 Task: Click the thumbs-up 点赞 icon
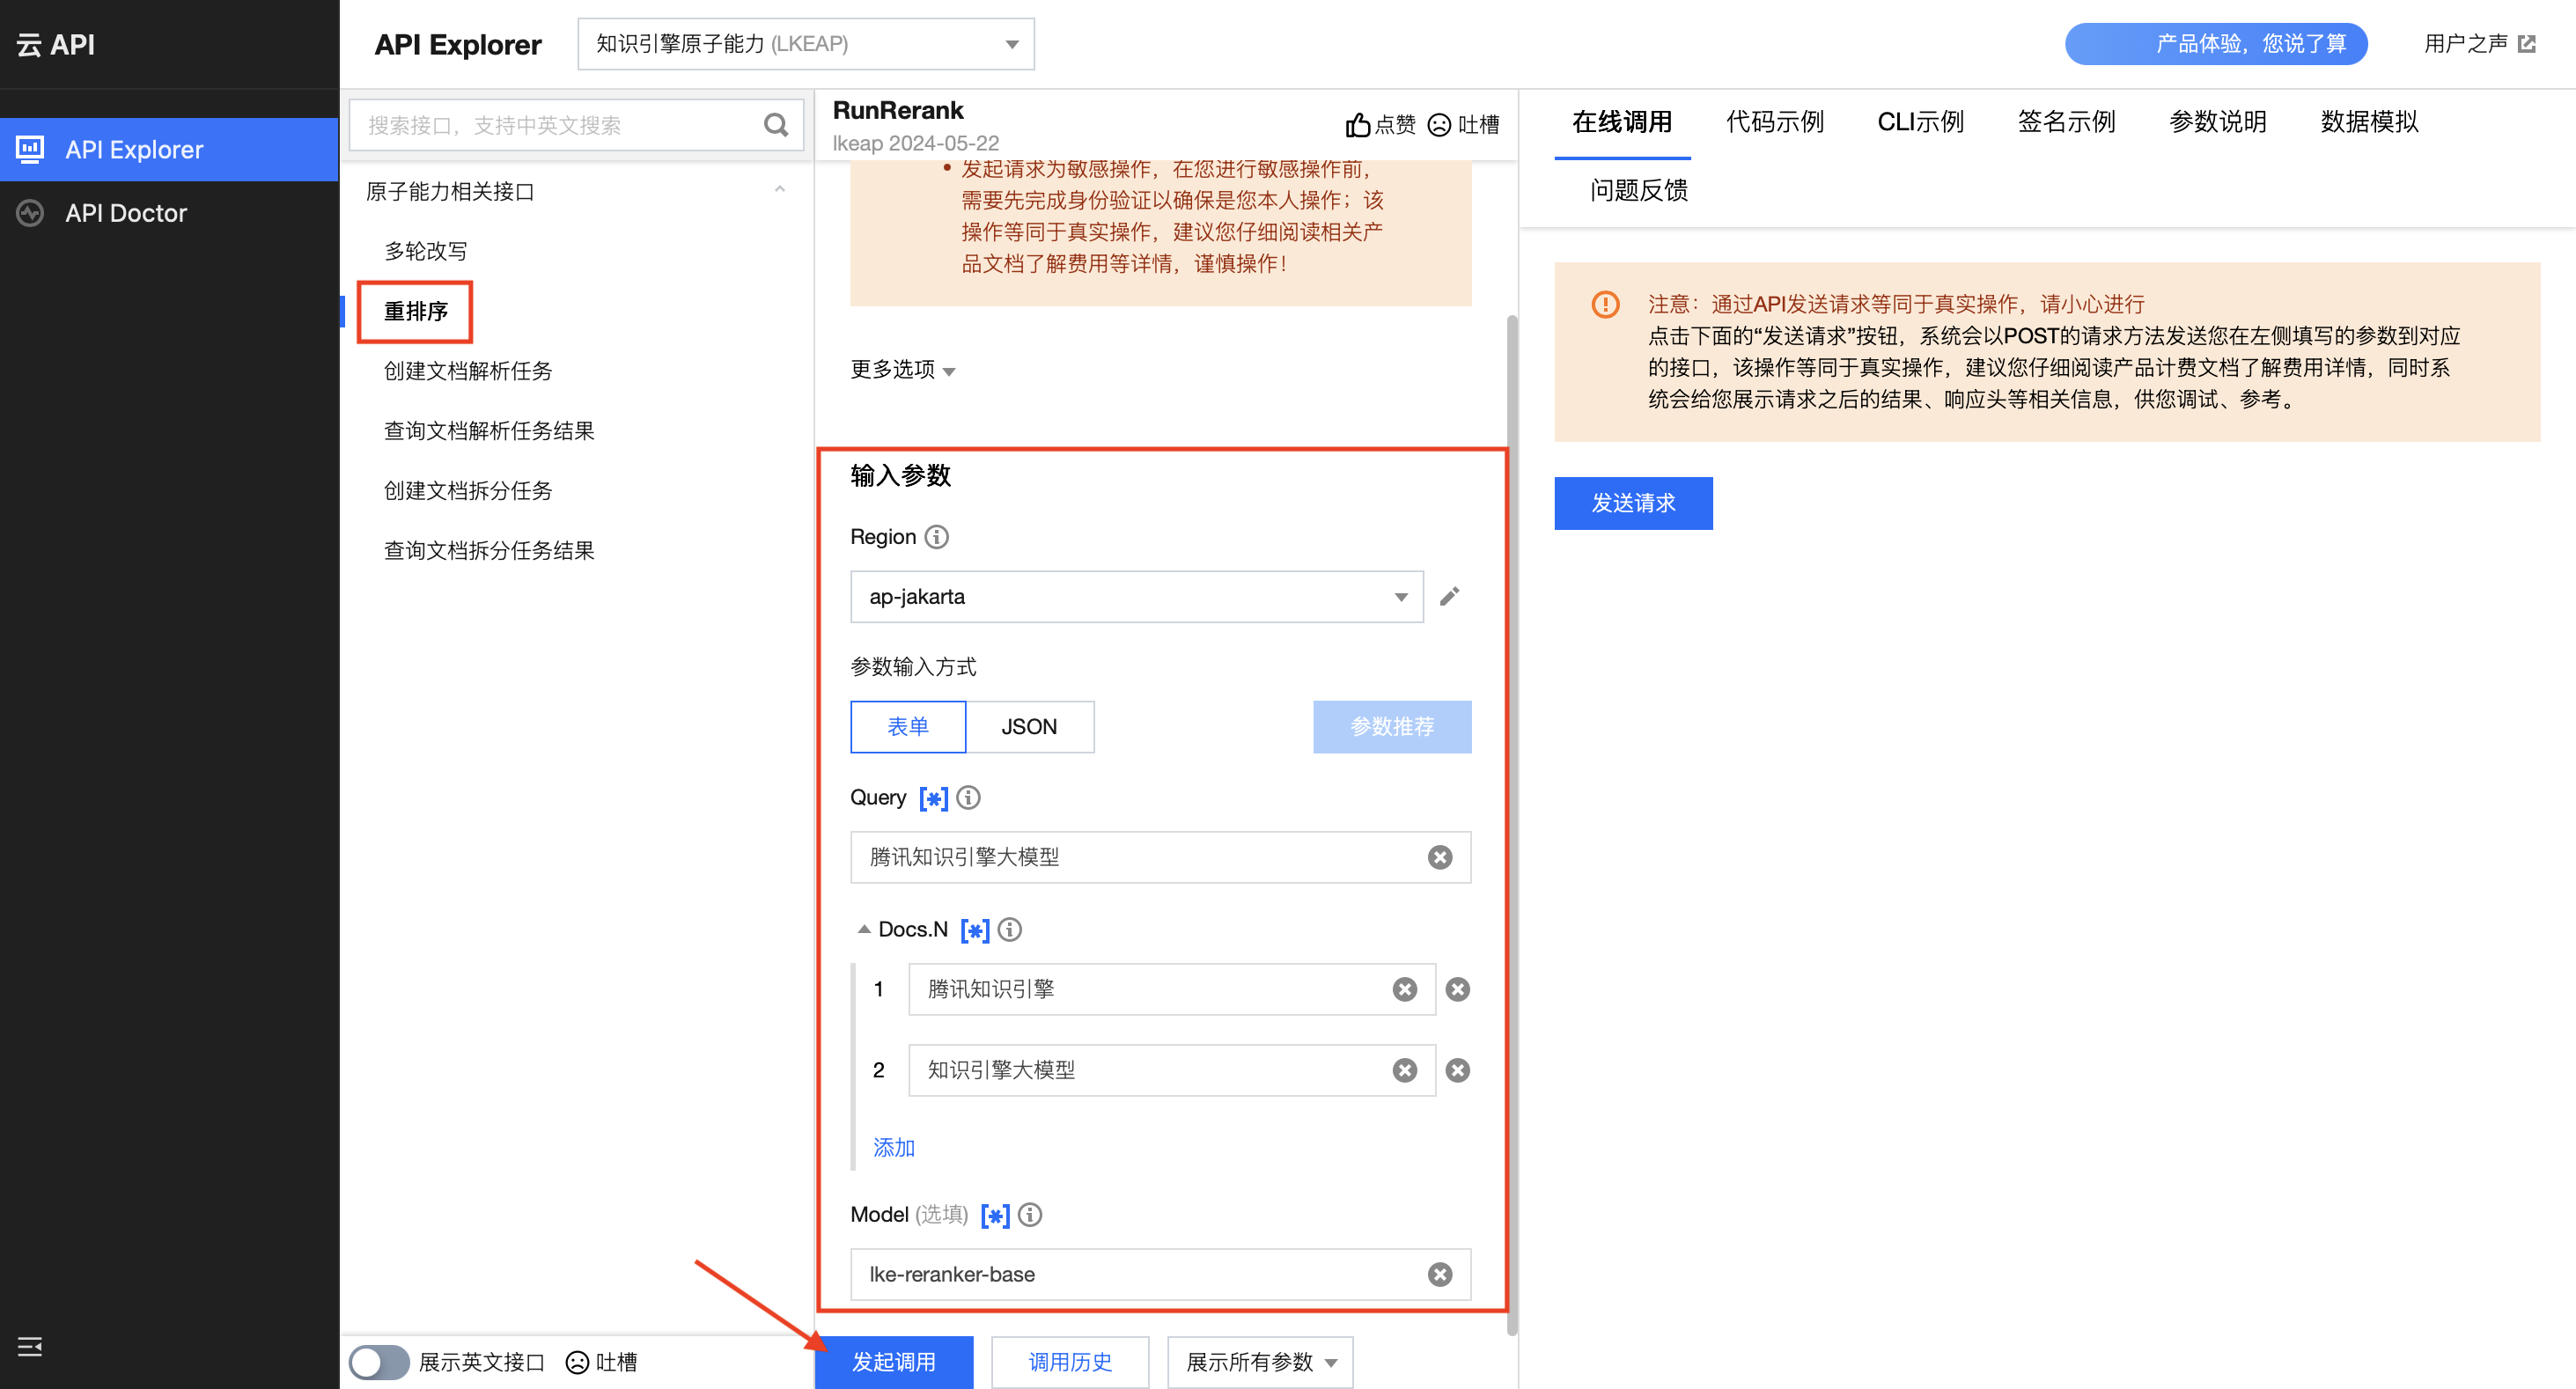pyautogui.click(x=1357, y=125)
